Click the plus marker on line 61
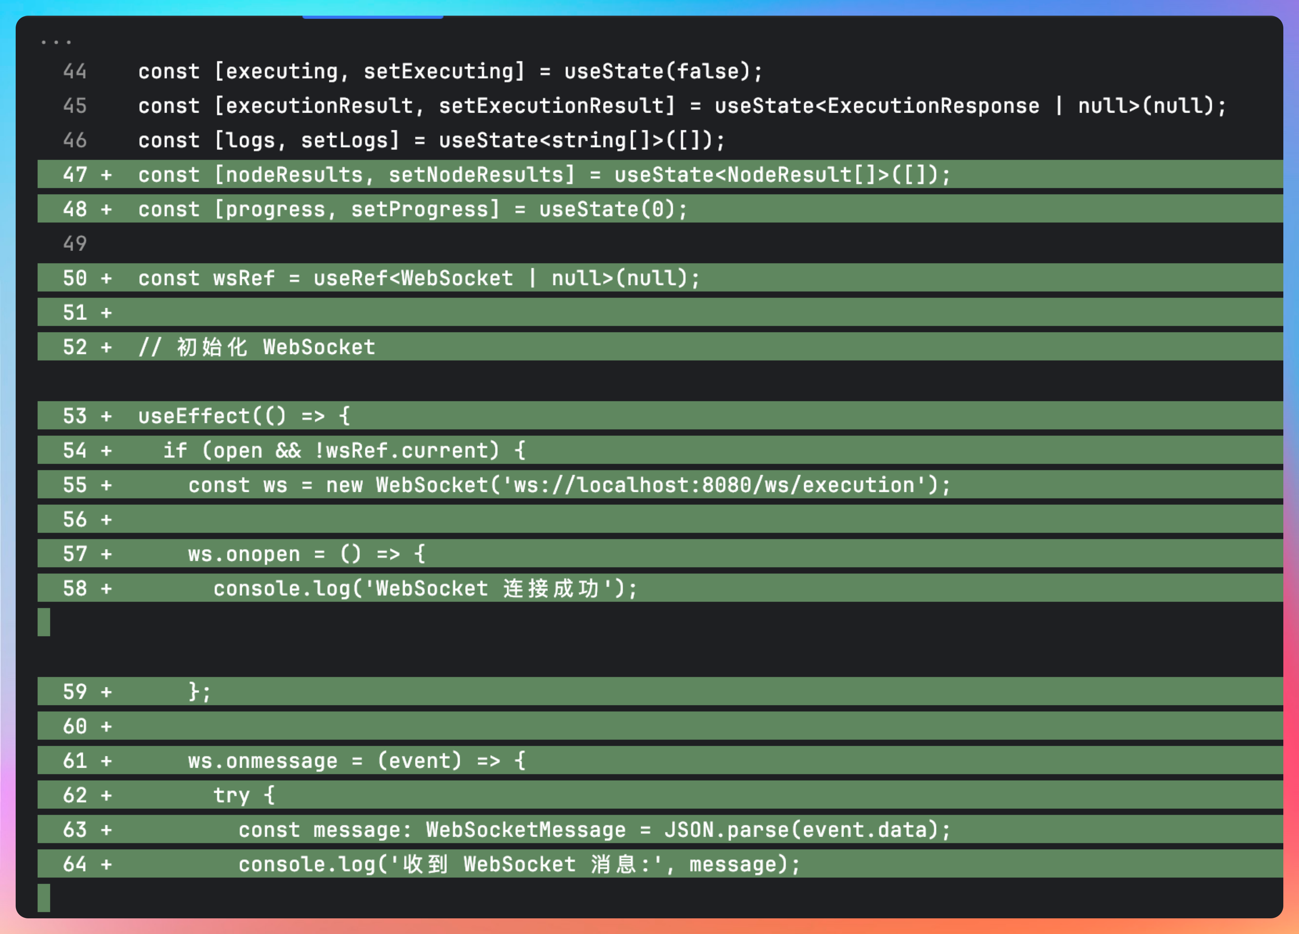The width and height of the screenshot is (1299, 934). click(x=106, y=760)
